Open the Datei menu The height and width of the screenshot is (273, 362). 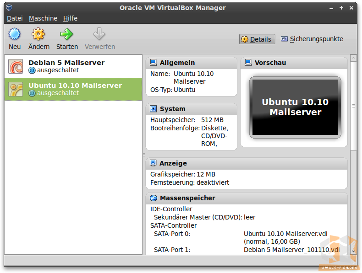point(15,18)
